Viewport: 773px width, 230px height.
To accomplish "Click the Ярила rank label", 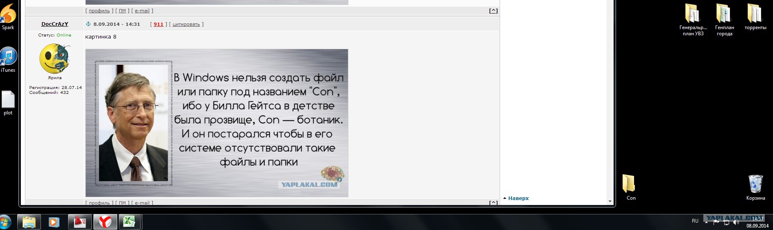I will [x=55, y=78].
